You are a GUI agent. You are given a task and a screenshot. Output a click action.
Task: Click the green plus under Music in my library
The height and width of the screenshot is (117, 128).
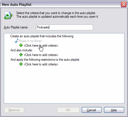coord(21,45)
